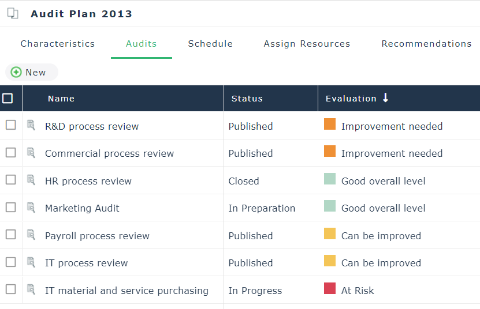Open the R&D process review row icon
The height and width of the screenshot is (309, 480).
[x=31, y=125]
